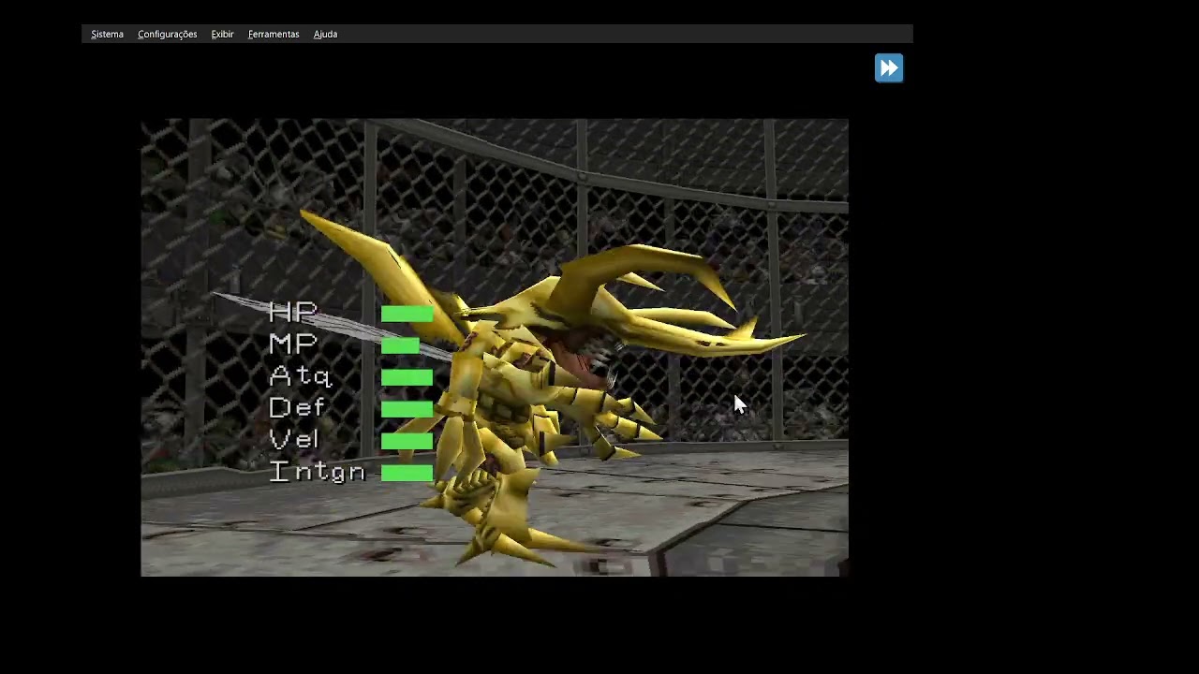Screen dimensions: 1199x674
Task: Click the Def stat label
Action: 297,408
